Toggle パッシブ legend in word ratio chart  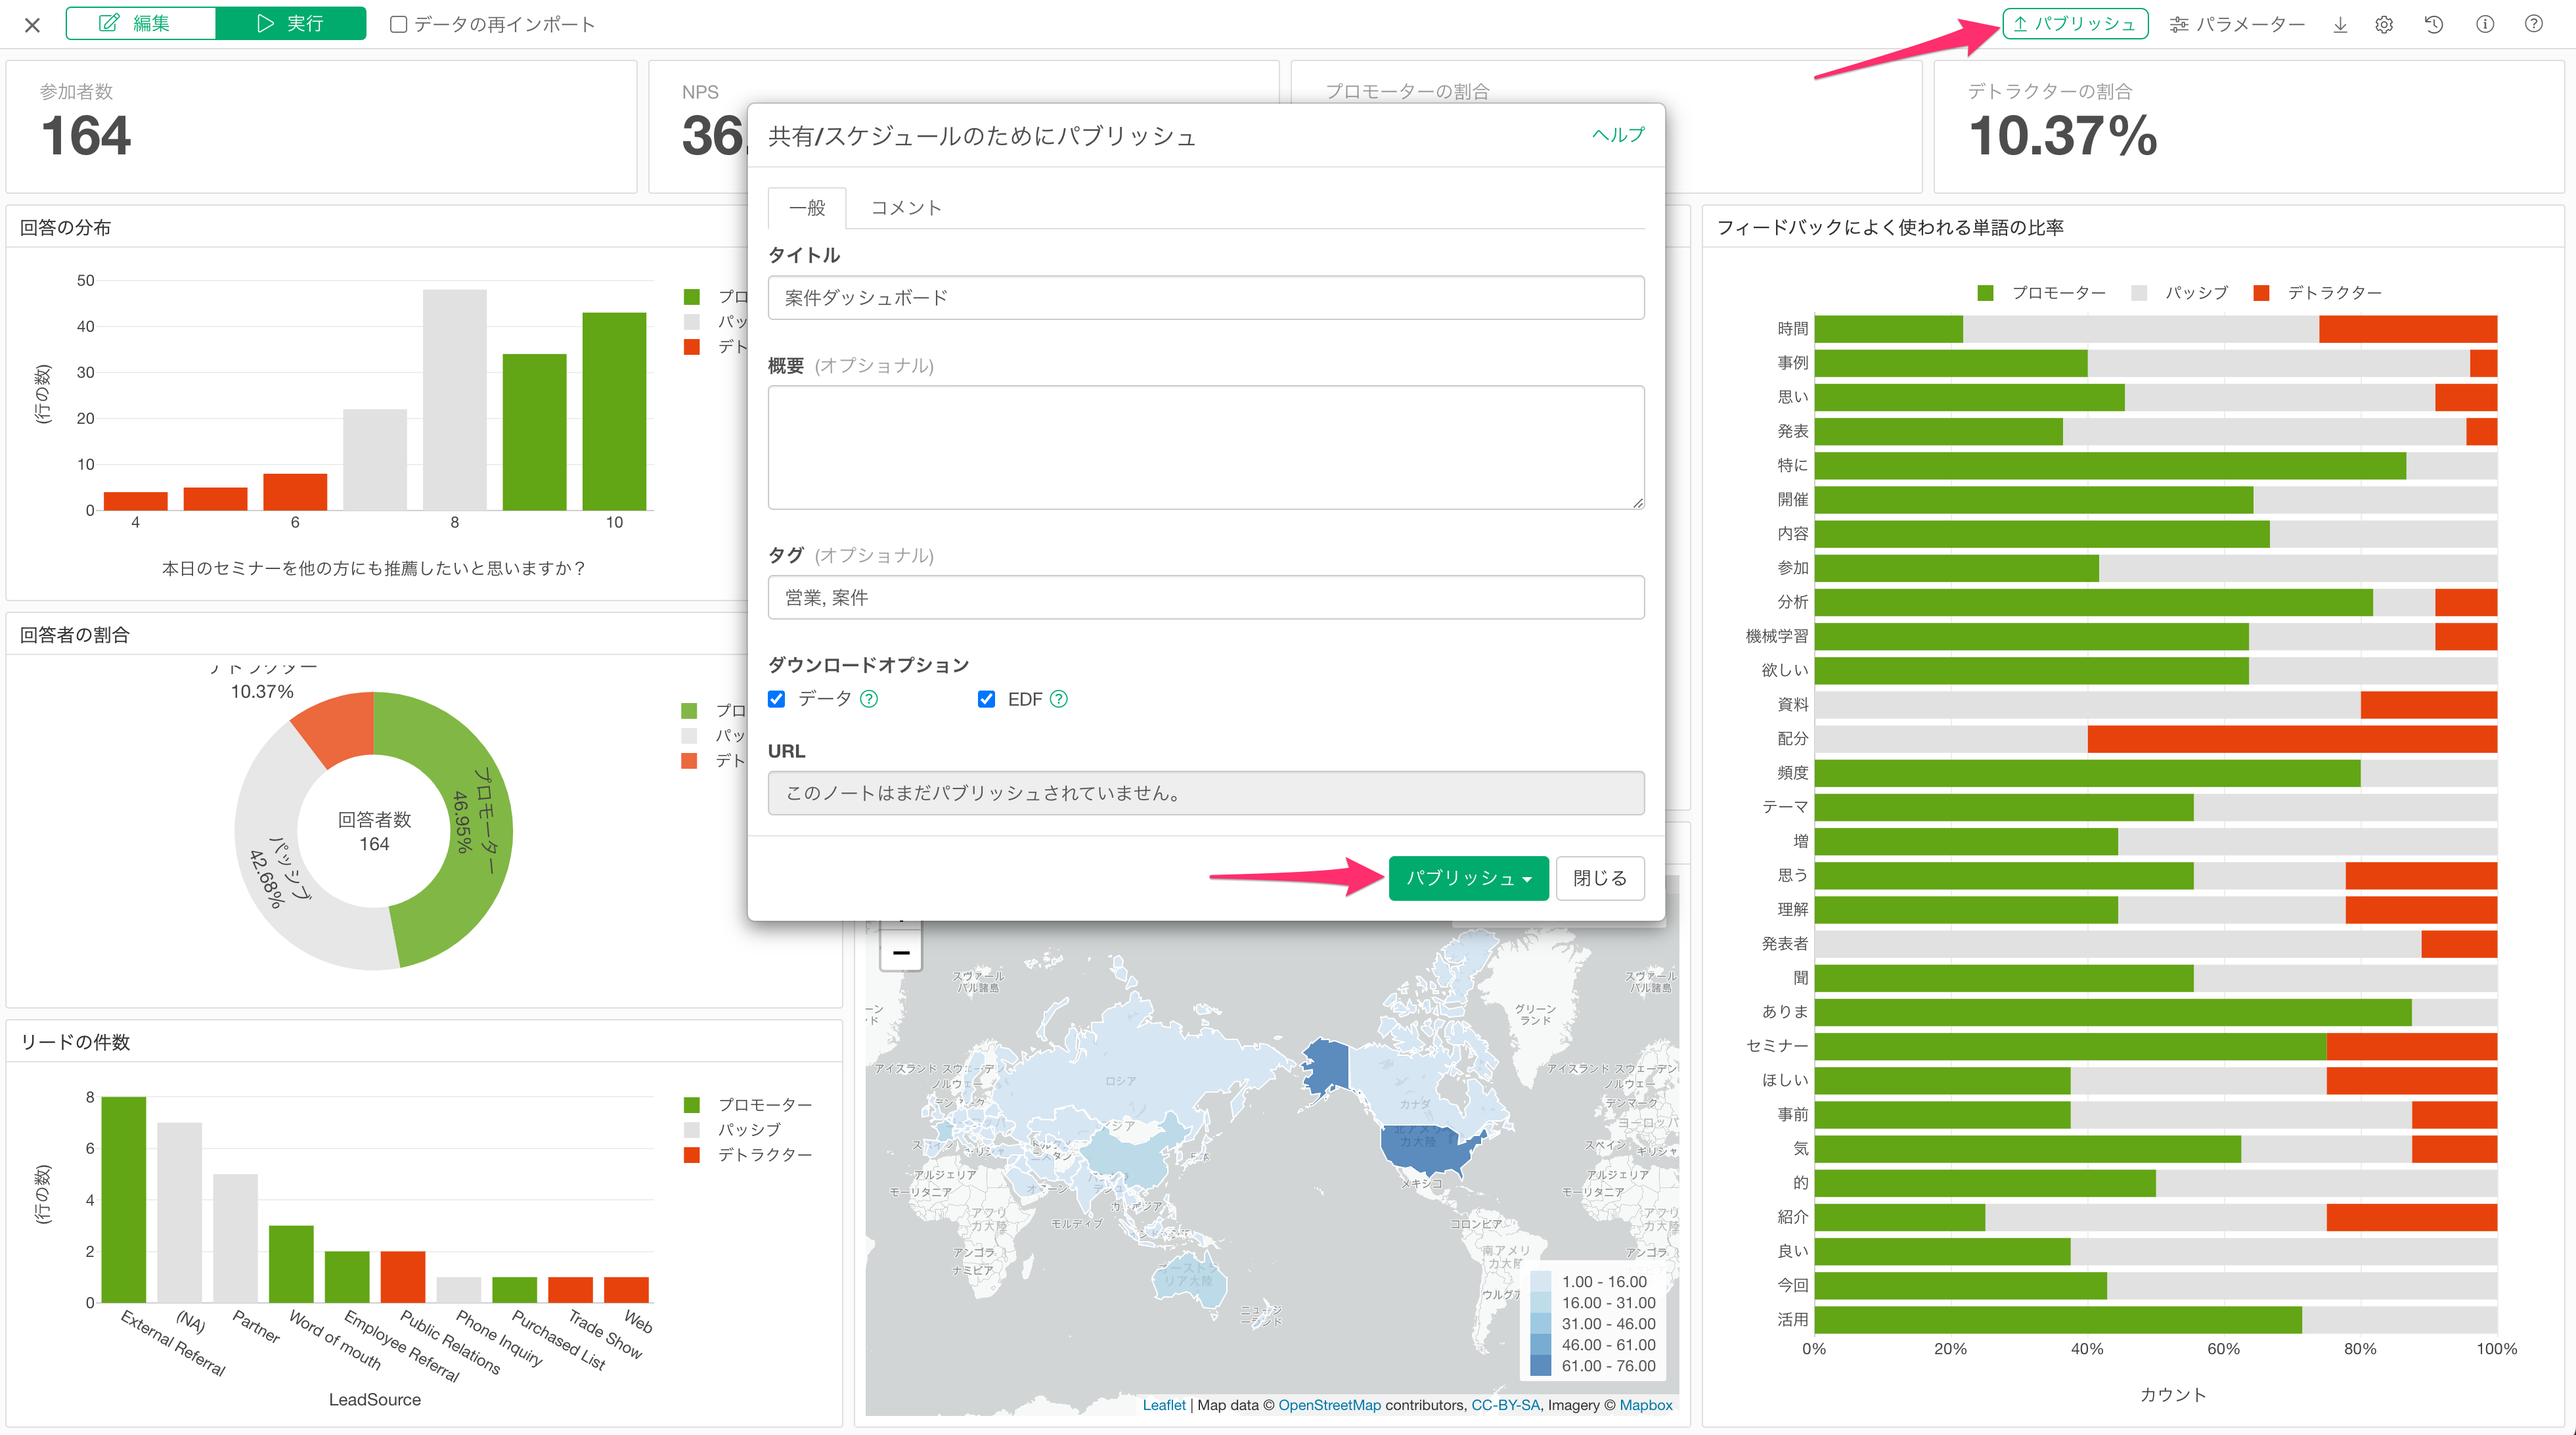(2180, 292)
